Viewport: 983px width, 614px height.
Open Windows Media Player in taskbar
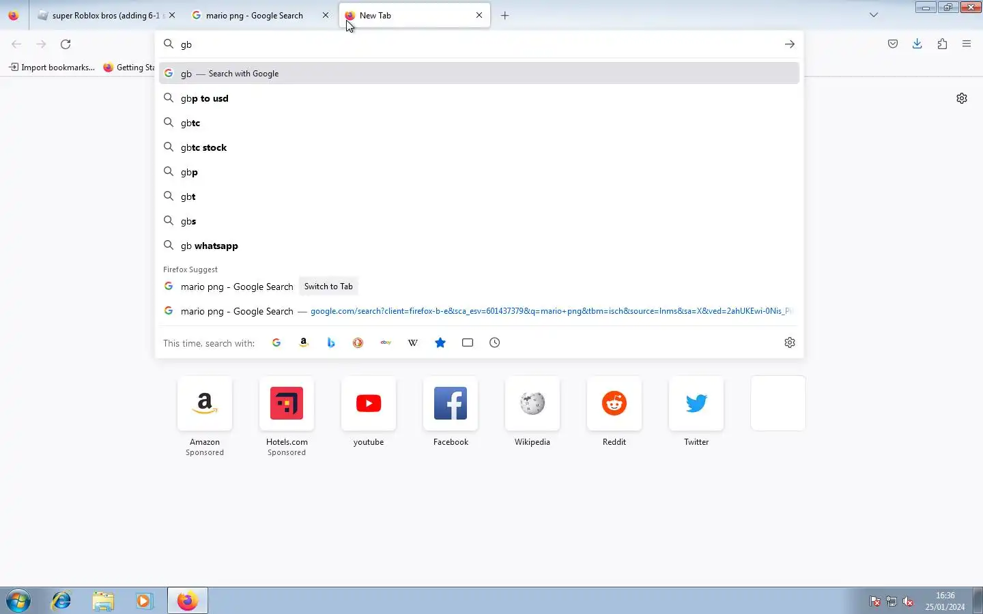coord(144,601)
